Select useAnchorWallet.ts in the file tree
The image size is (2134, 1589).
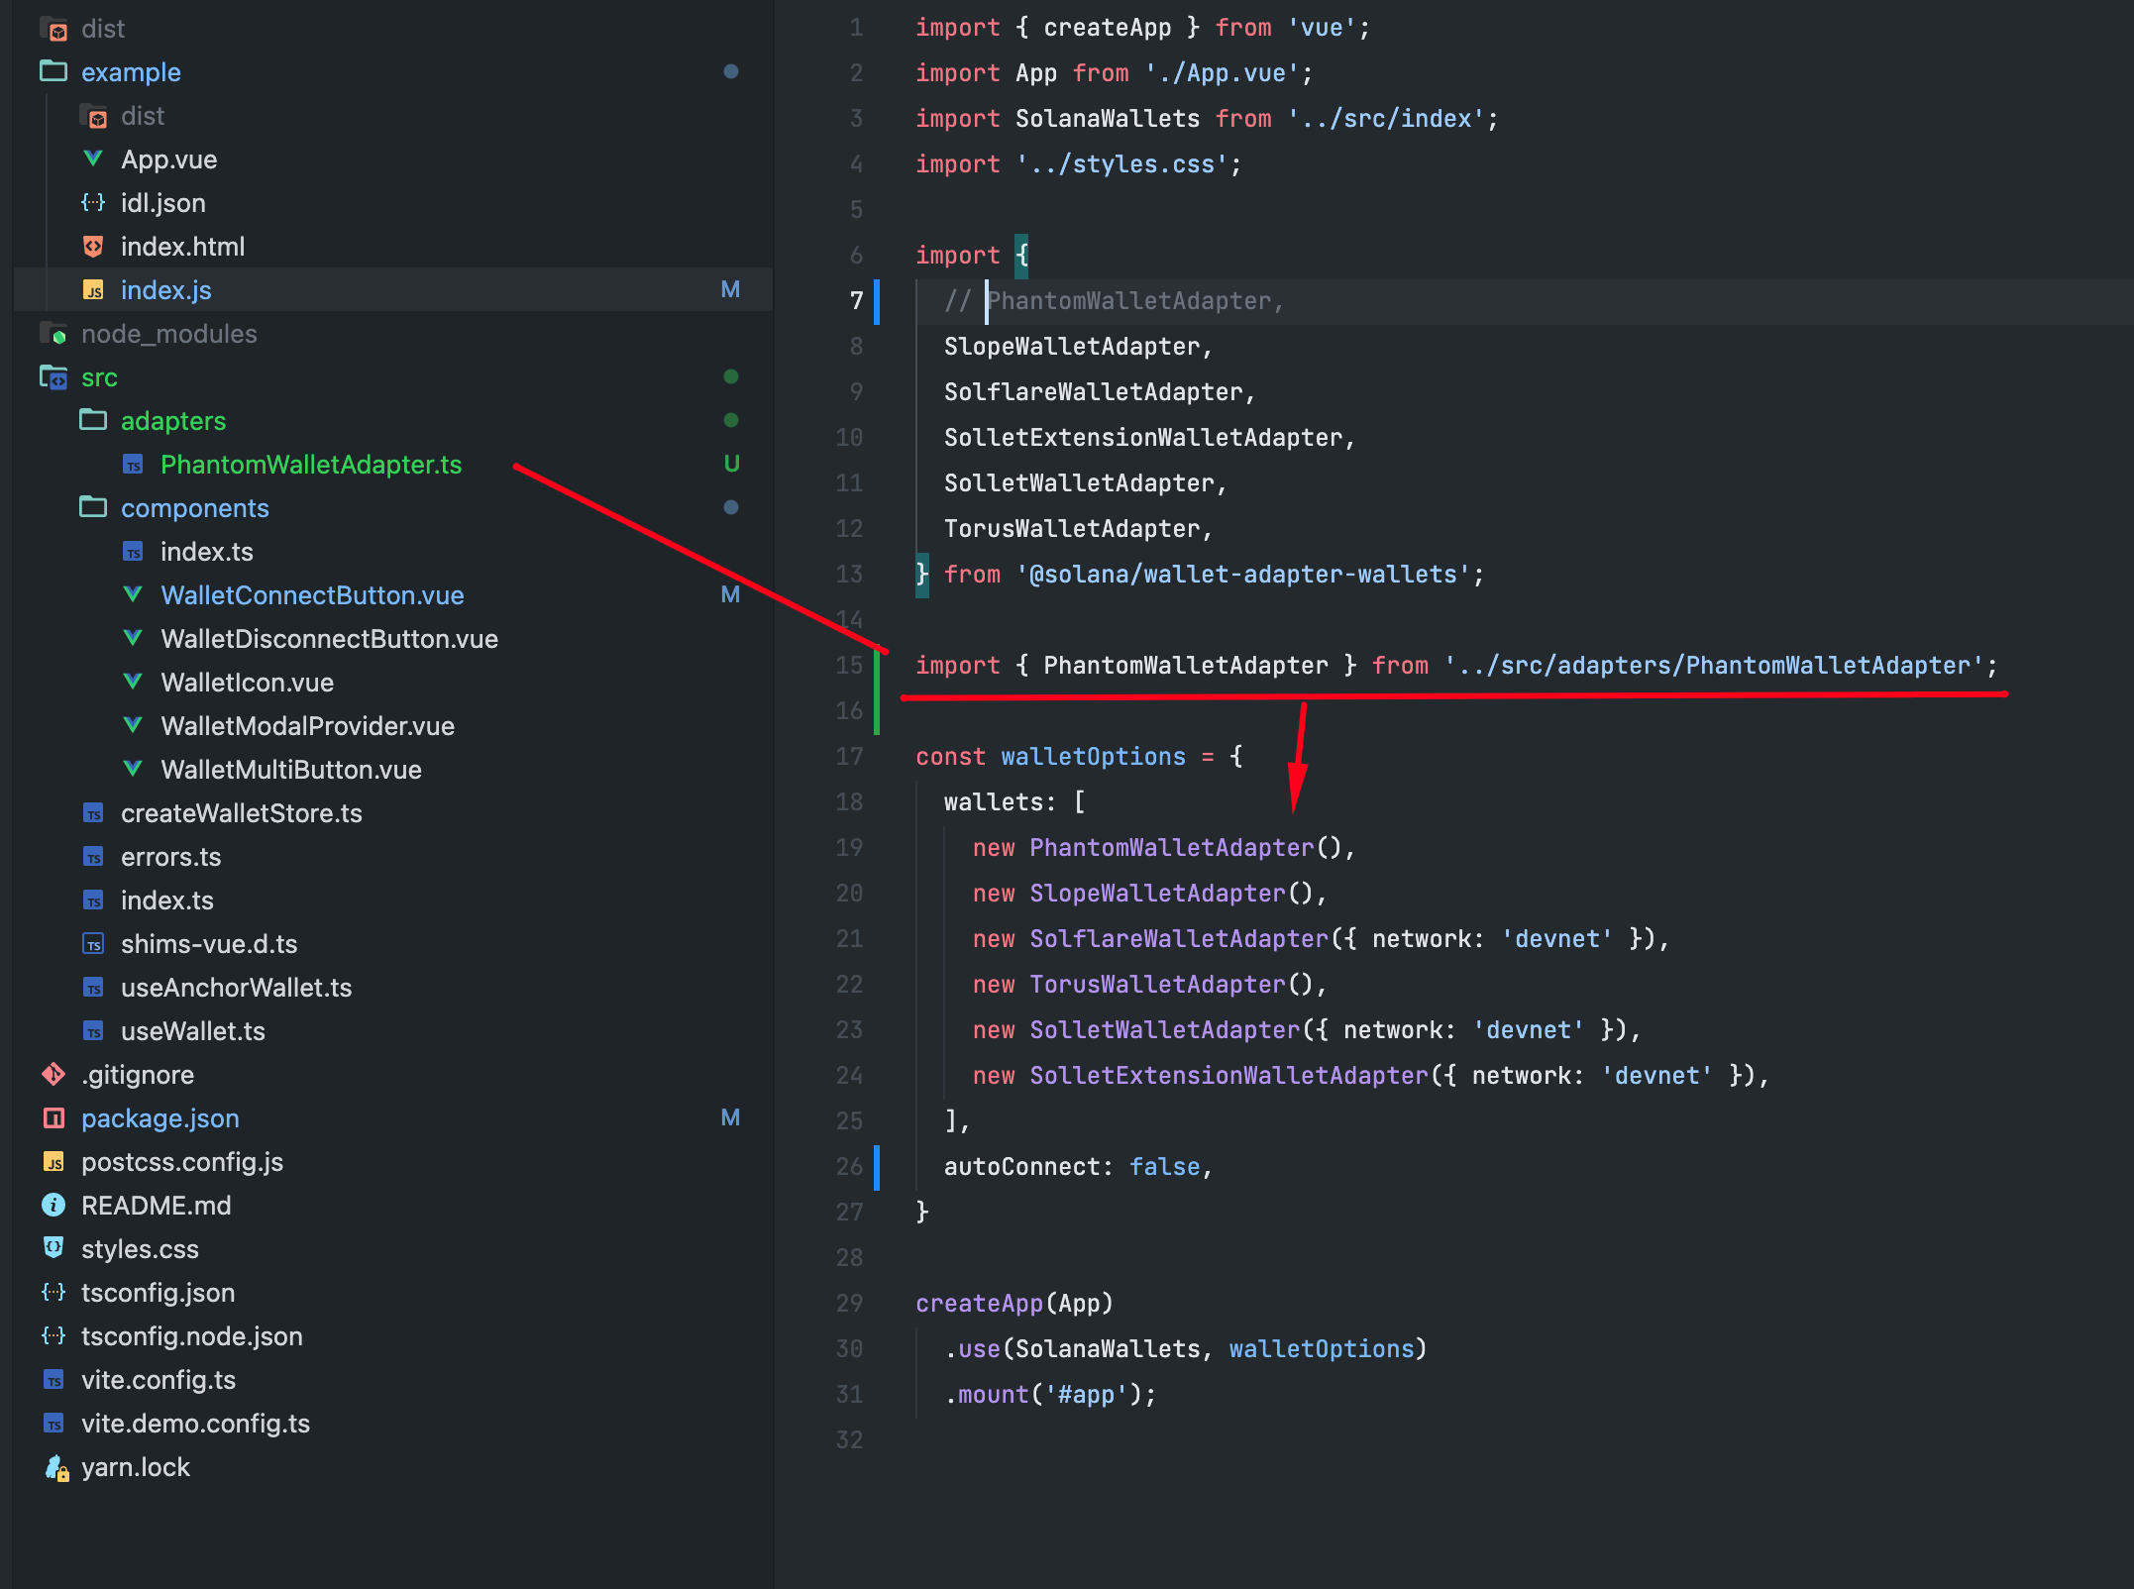[236, 987]
